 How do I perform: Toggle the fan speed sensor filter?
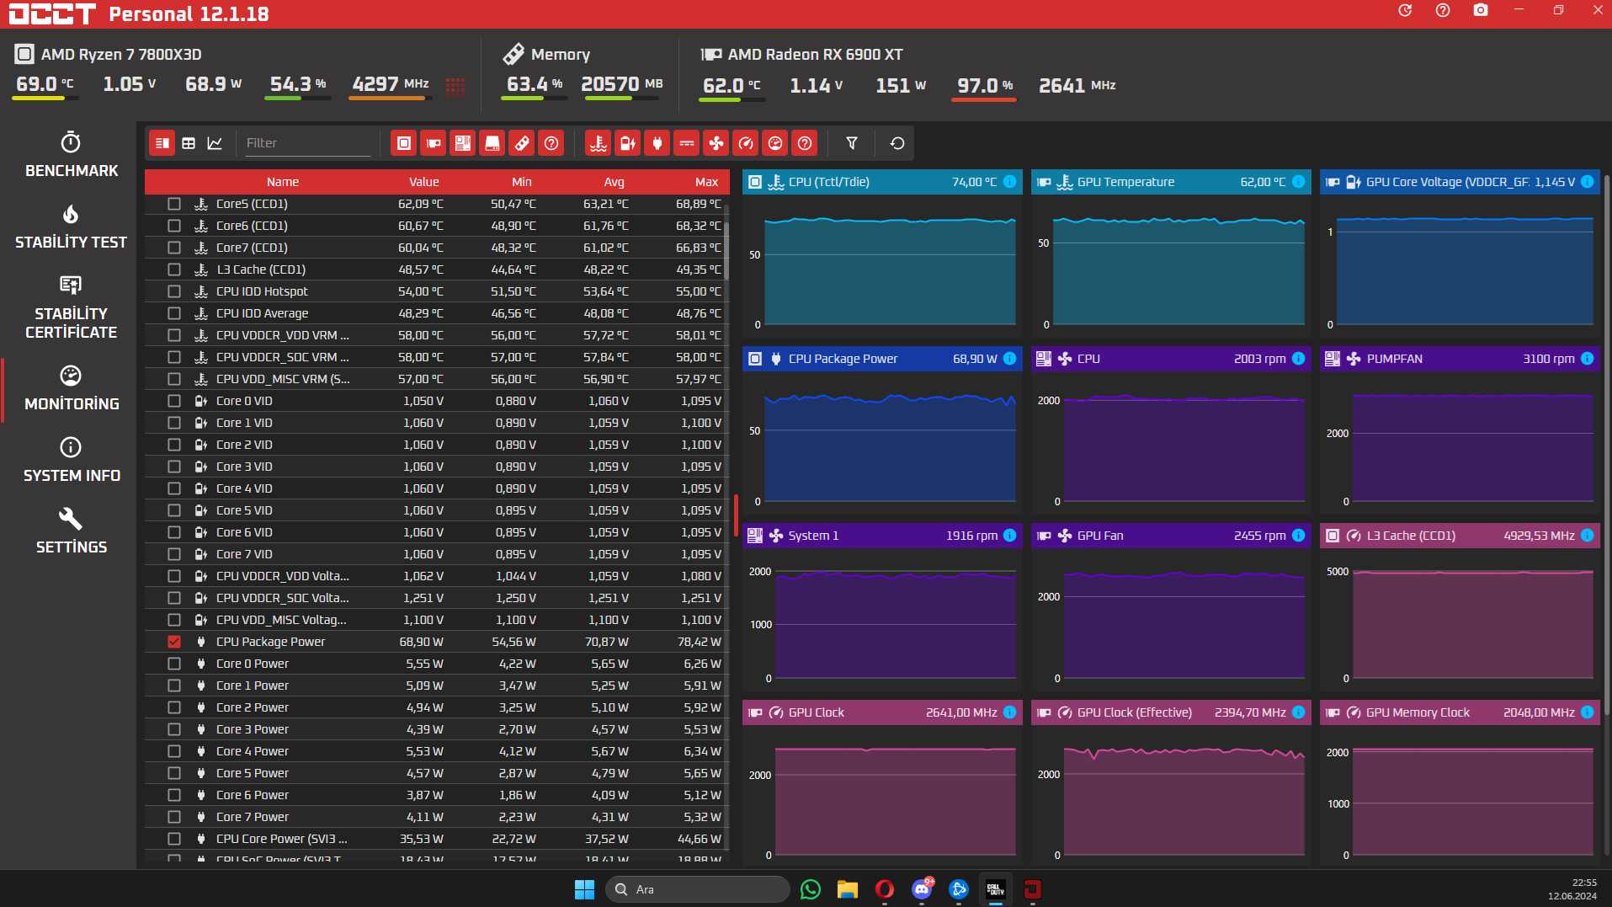[x=716, y=143]
